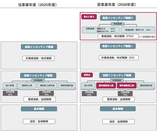Click the 連結売上総利益 box
This screenshot has width=157, height=131.
tap(47, 85)
